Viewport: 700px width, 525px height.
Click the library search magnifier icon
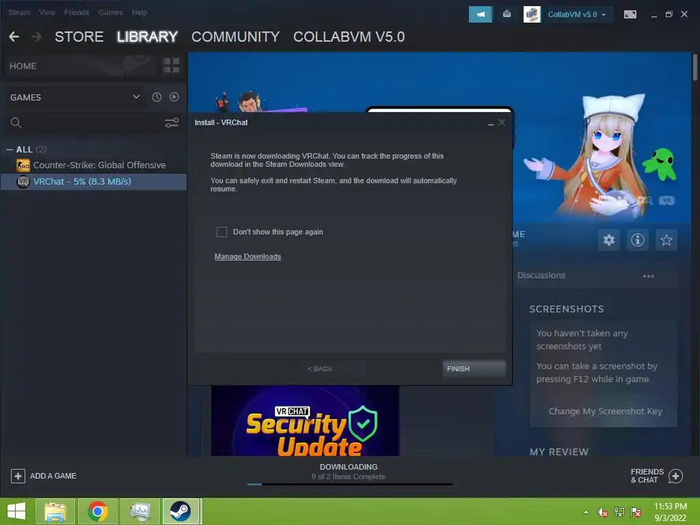click(16, 123)
